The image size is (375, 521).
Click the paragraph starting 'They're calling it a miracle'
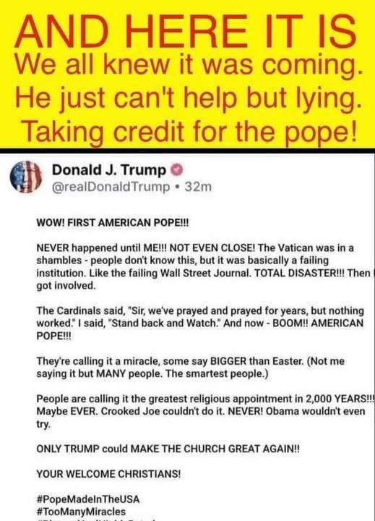(191, 367)
